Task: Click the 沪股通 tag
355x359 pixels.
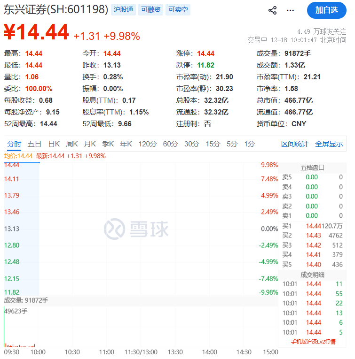Action: (x=123, y=9)
